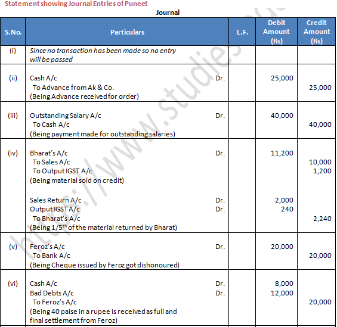Select serial number '(iv)'

coord(13,153)
